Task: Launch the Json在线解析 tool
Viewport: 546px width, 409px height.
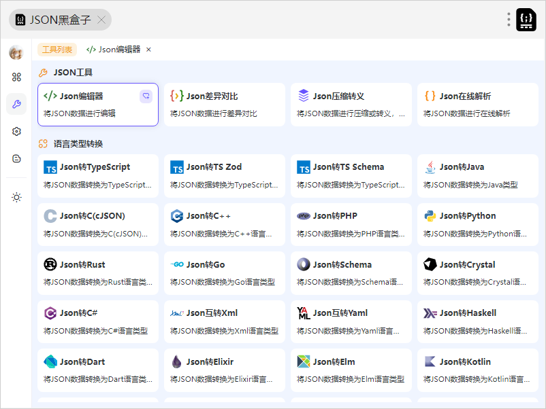Action: [x=478, y=105]
